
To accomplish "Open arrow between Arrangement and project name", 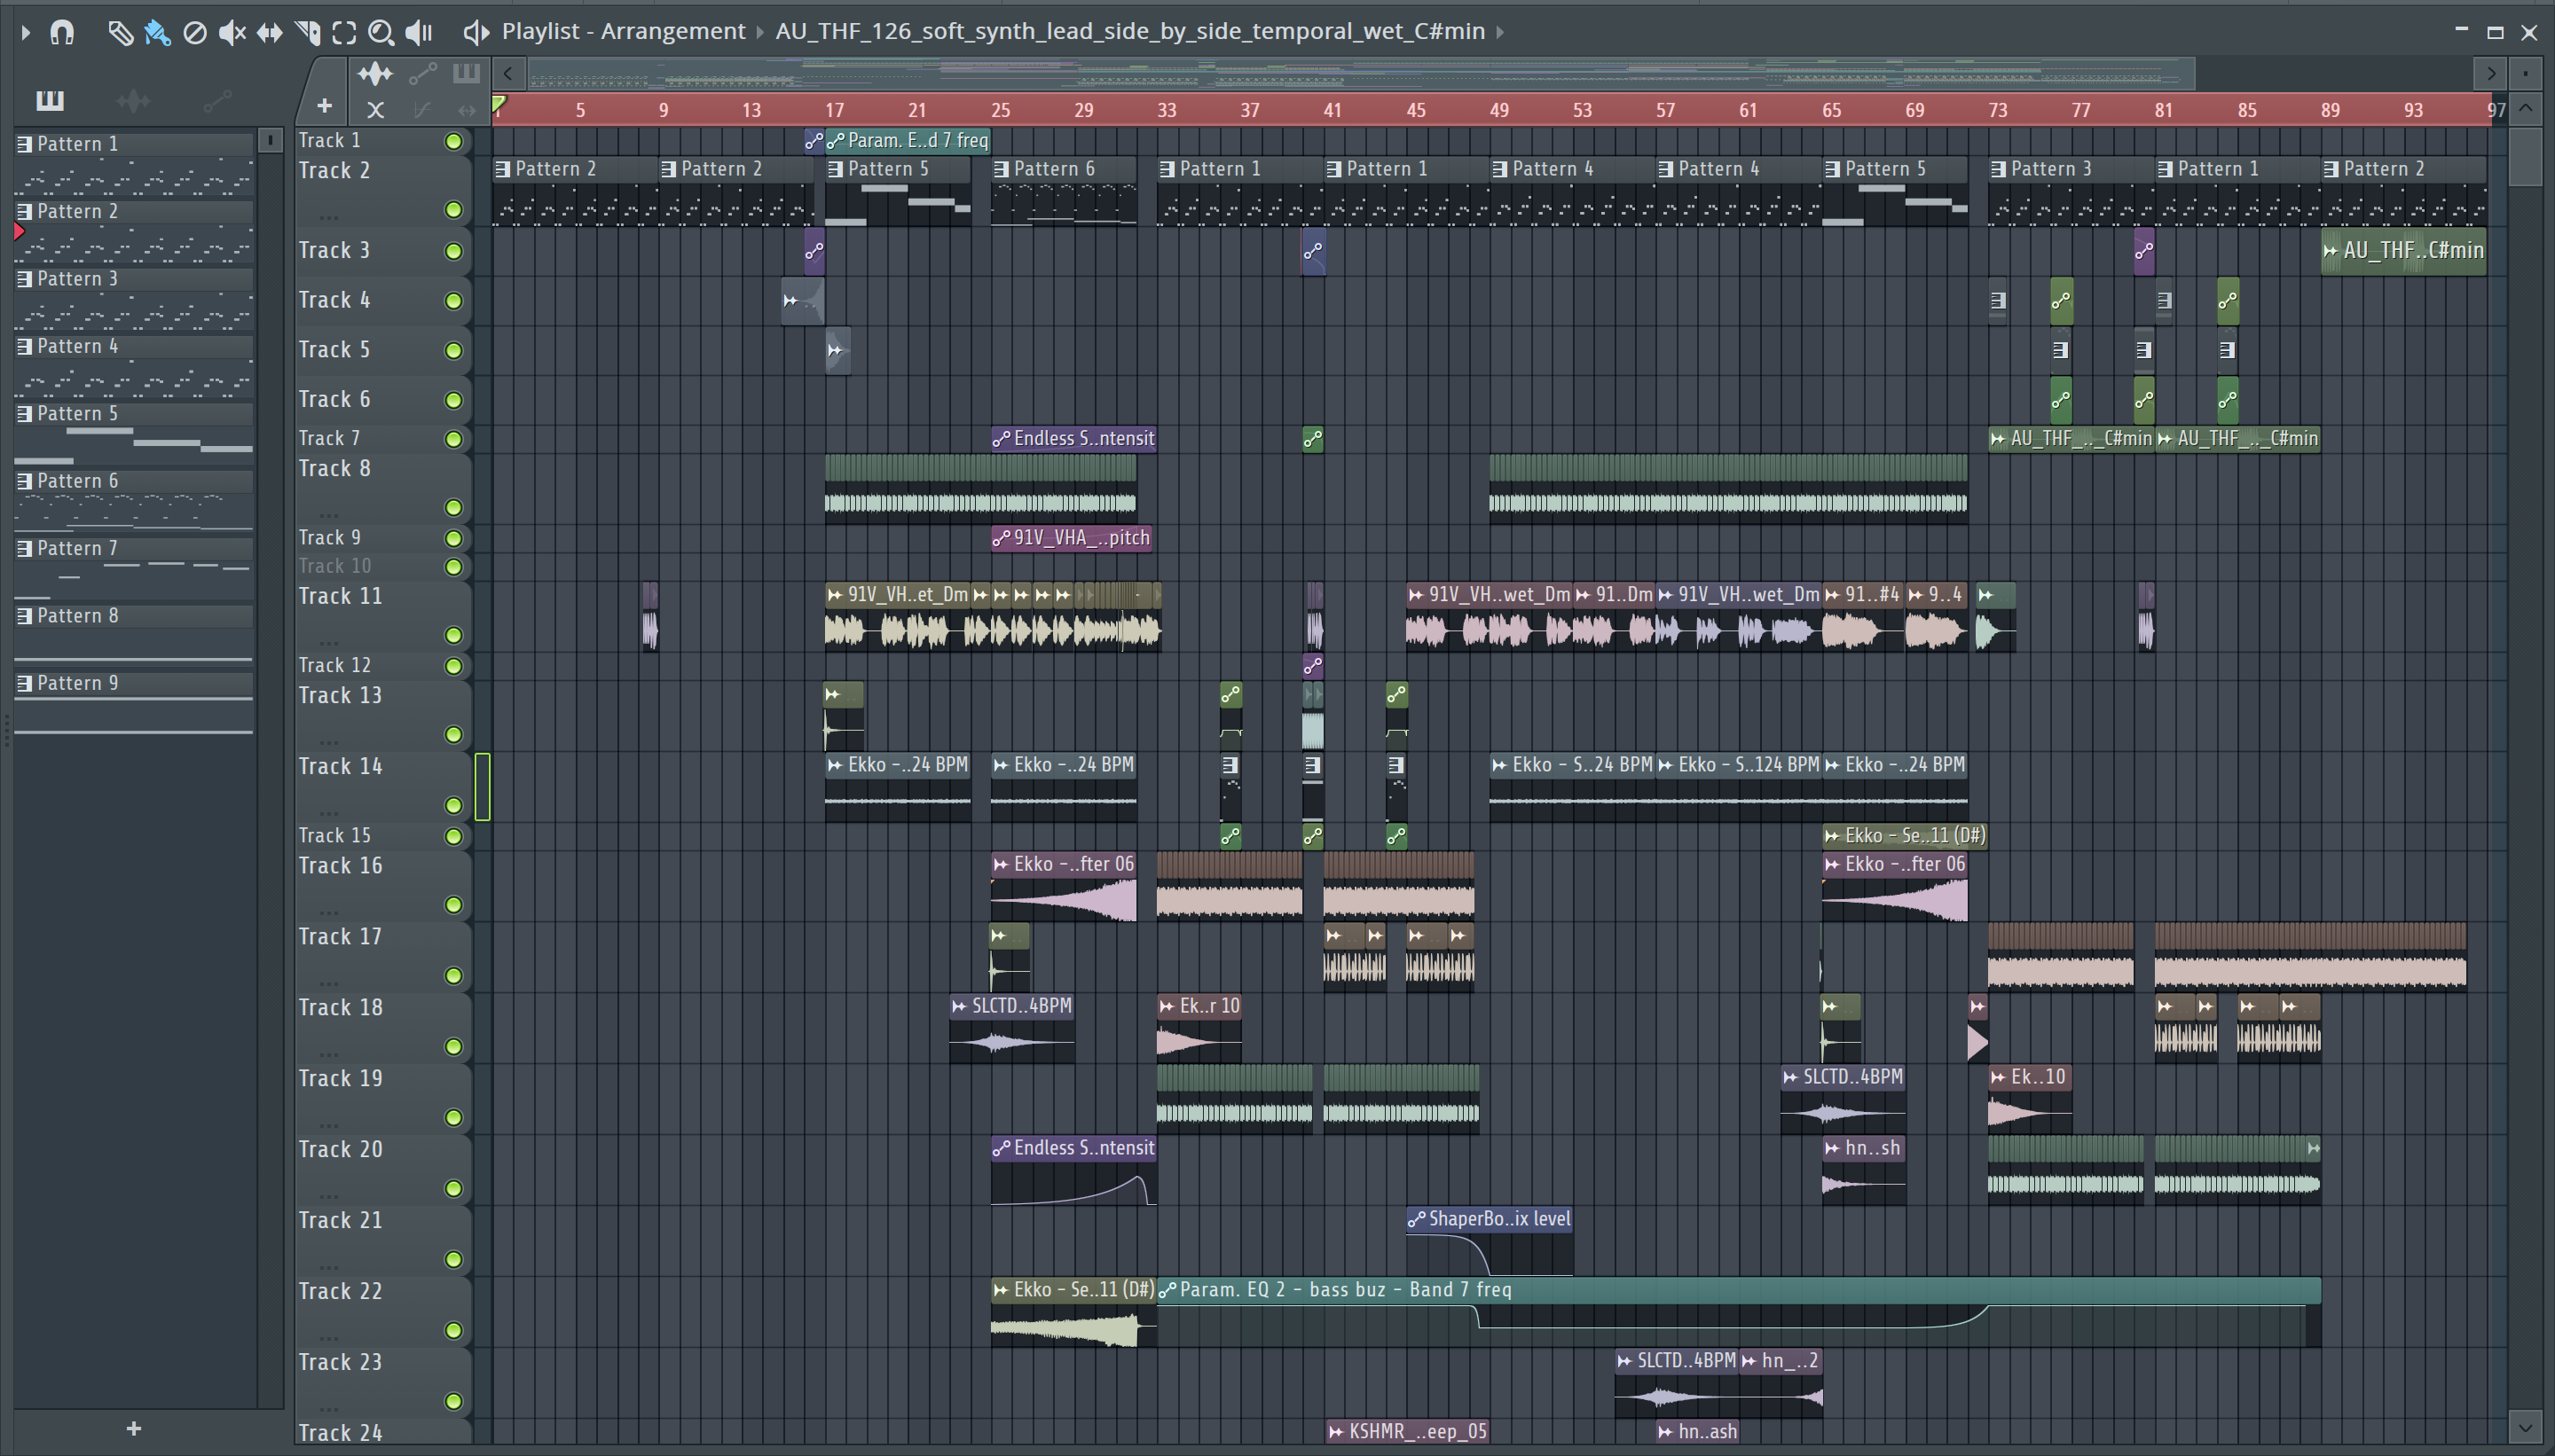I will tap(759, 32).
